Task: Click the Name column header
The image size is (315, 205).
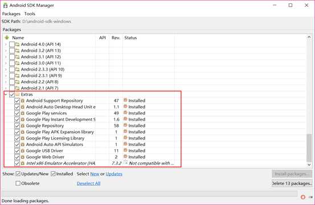Action: (x=18, y=38)
